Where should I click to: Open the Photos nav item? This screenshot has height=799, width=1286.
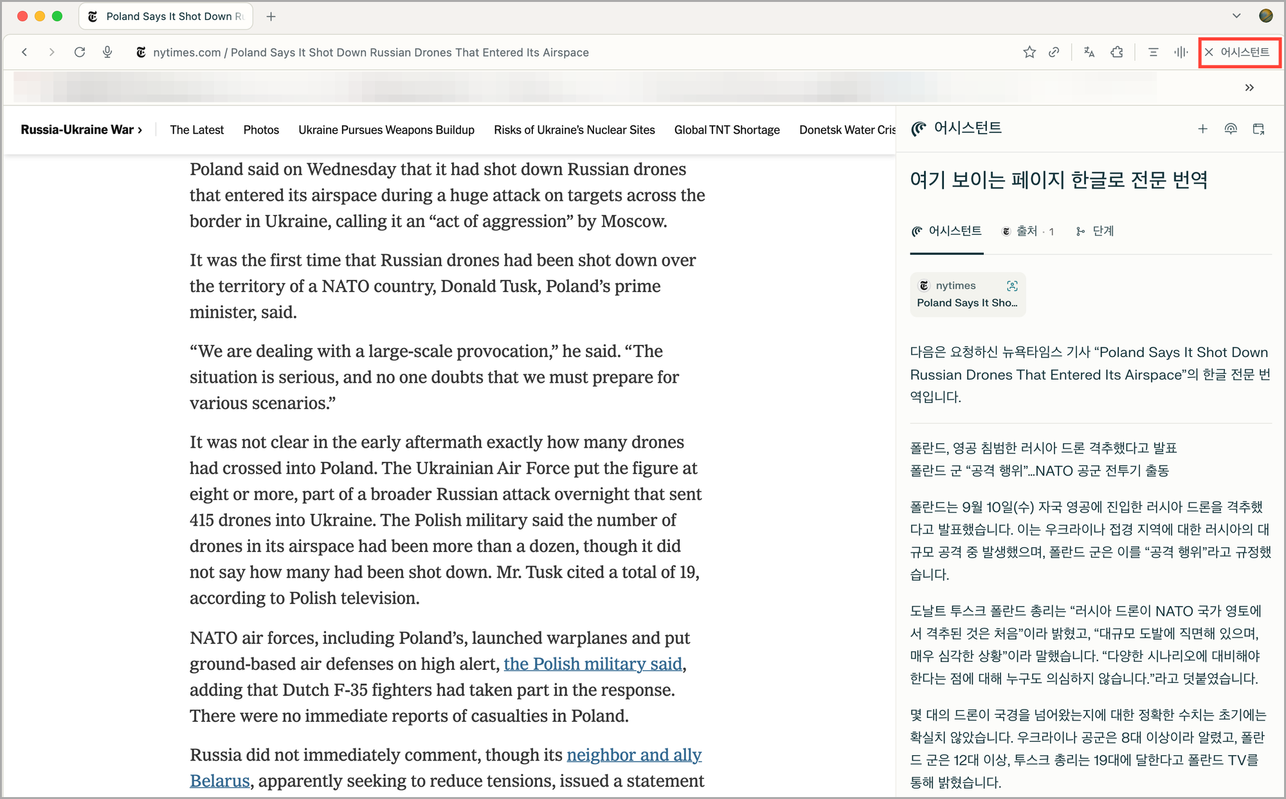point(261,129)
